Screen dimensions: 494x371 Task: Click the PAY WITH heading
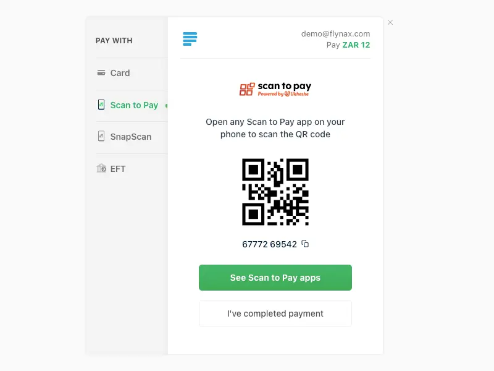(x=114, y=41)
